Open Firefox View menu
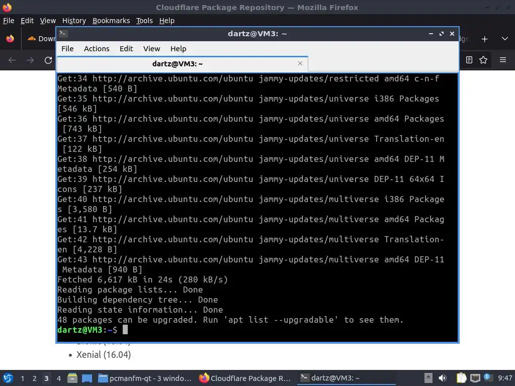This screenshot has height=386, width=515. [48, 21]
